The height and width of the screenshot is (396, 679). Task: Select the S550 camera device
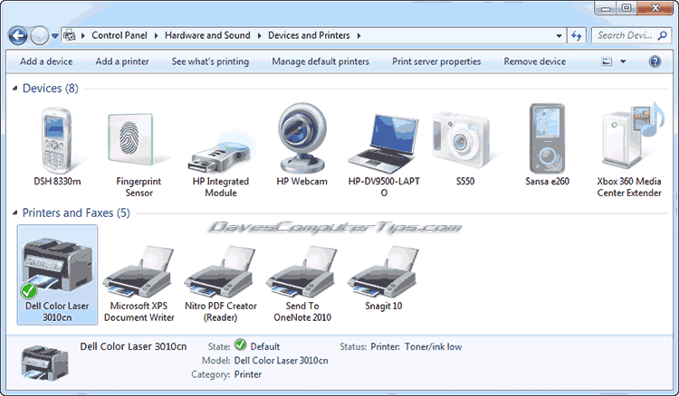pos(464,147)
